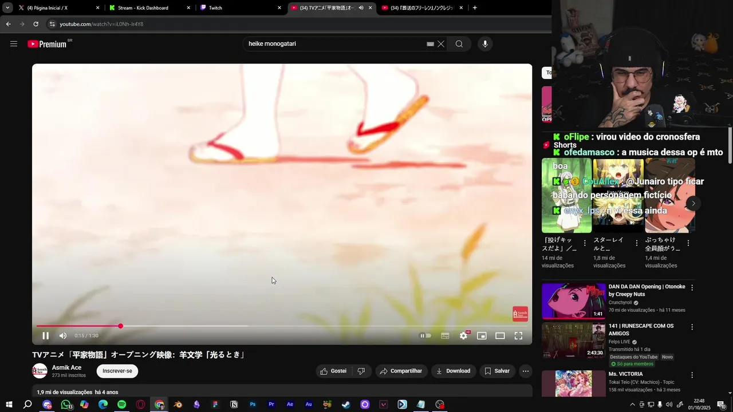
Task: Open the YouTube guide hamburger menu
Action: coord(14,44)
